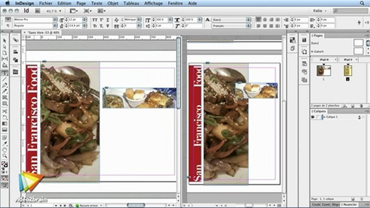The height and width of the screenshot is (208, 370).
Task: Select the Selection arrow tool
Action: 5,40
